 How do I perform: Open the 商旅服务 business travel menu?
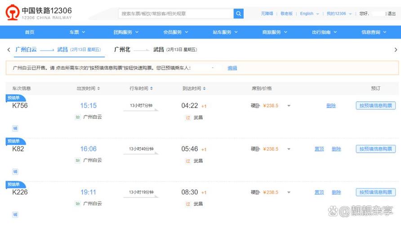click(275, 32)
